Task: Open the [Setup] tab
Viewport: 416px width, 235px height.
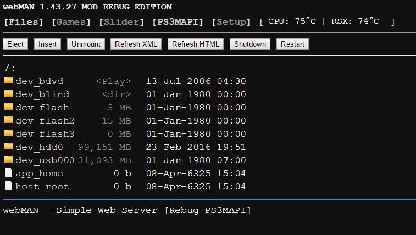Action: click(231, 22)
